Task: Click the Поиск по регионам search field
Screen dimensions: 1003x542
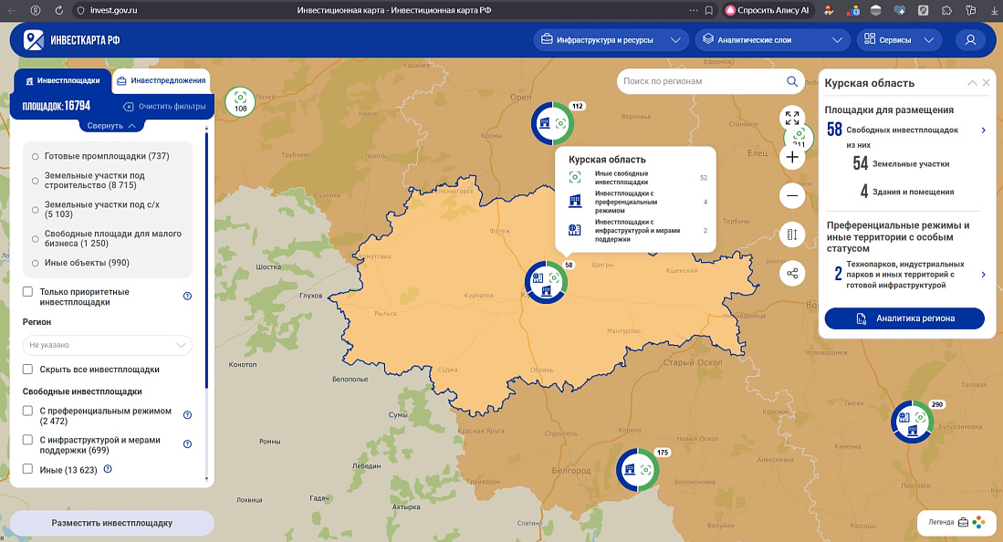Action: pyautogui.click(x=698, y=81)
